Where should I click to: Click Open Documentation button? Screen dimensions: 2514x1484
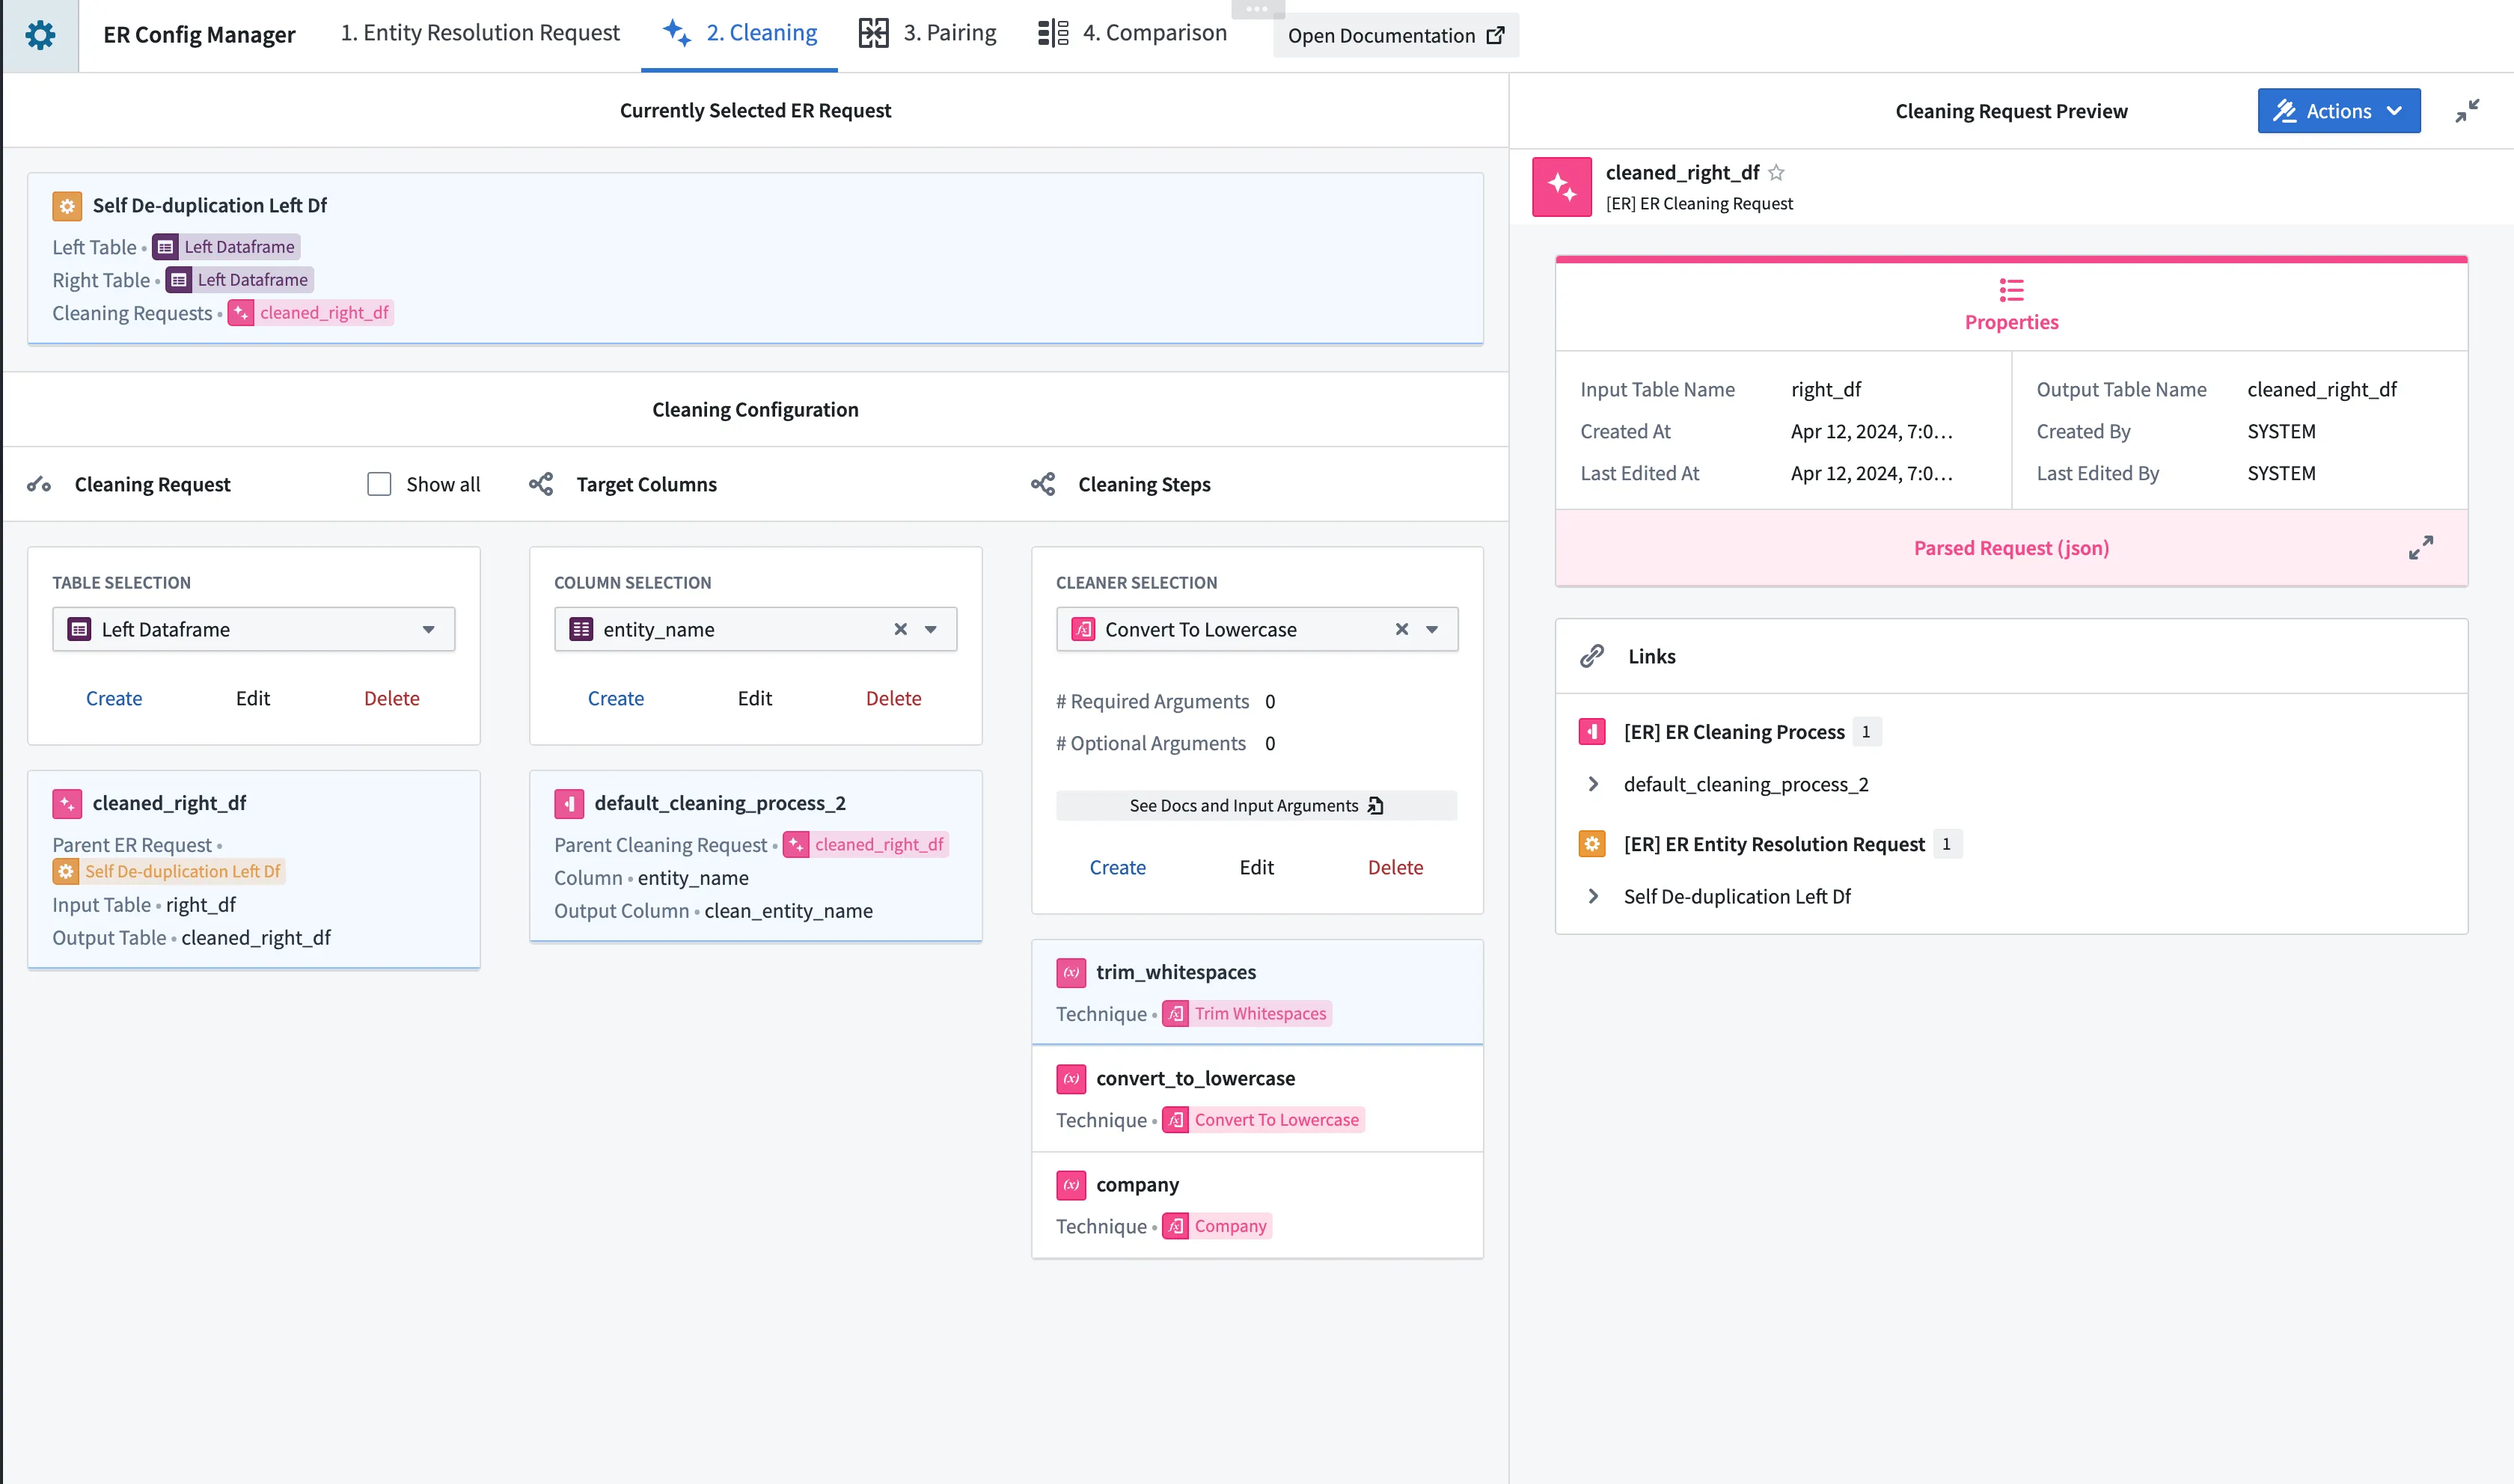click(1395, 36)
